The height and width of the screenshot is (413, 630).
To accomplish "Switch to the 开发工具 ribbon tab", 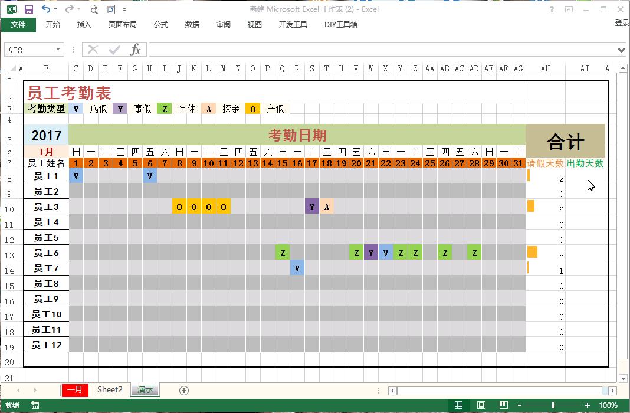I will (292, 24).
